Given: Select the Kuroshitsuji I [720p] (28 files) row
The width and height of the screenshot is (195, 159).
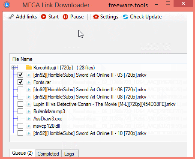Looking at the screenshot, I should (x=64, y=68).
